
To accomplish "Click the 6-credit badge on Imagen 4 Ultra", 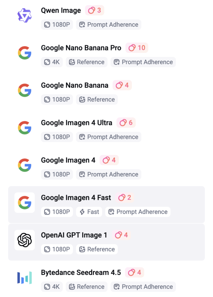I will 126,123.
